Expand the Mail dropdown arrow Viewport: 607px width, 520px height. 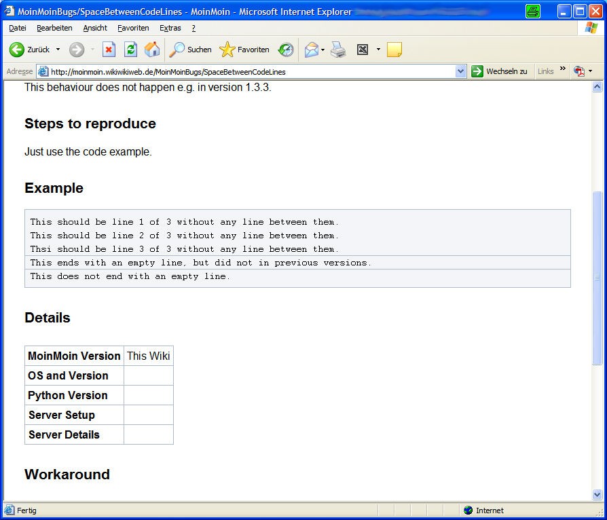point(323,50)
